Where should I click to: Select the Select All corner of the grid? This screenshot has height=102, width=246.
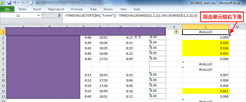(3, 27)
